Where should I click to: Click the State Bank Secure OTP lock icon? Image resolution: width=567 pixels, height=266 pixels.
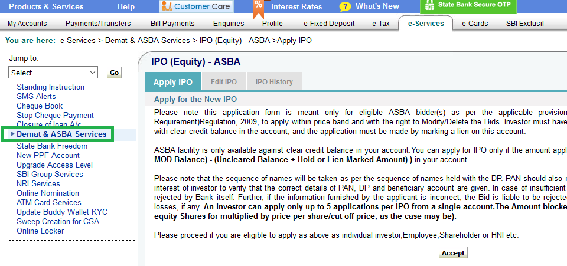tap(429, 5)
